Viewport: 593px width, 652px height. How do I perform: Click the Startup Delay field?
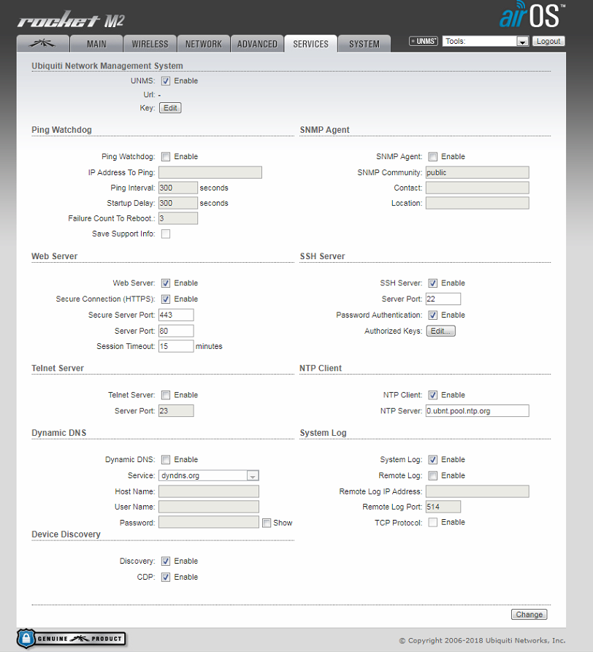[x=178, y=203]
